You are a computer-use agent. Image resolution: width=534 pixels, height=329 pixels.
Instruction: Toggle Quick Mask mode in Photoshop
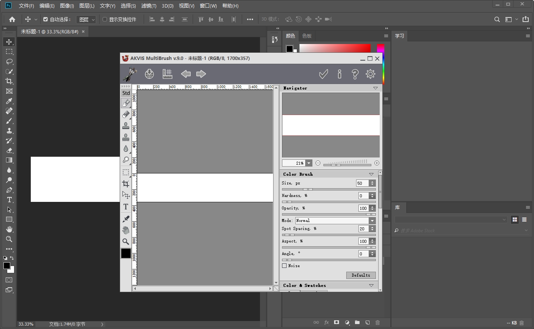pyautogui.click(x=9, y=280)
